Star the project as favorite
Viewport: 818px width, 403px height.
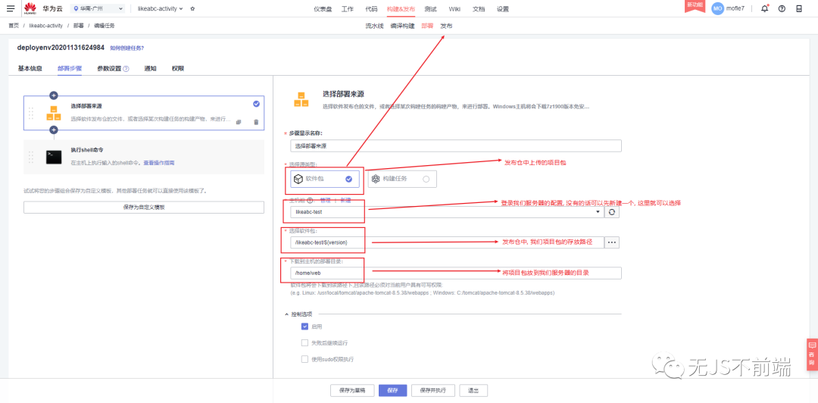(192, 8)
